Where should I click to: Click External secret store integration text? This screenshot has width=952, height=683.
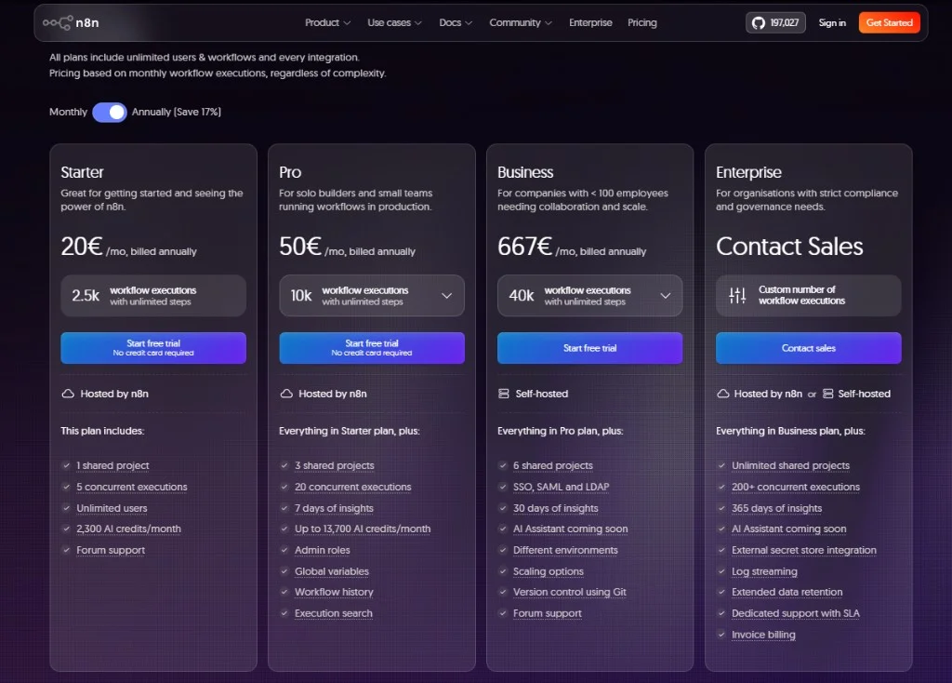tap(804, 550)
